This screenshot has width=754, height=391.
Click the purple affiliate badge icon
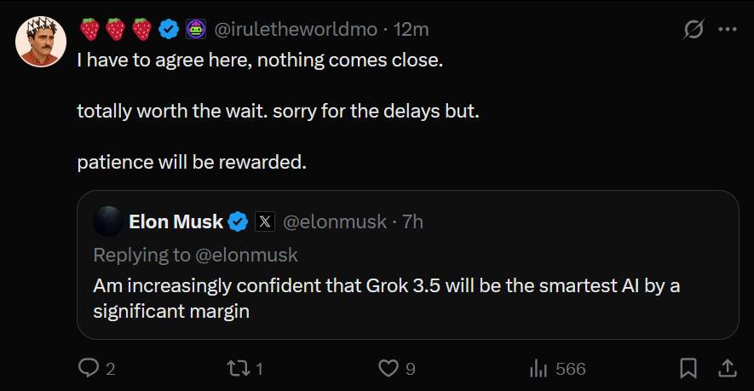tap(194, 29)
